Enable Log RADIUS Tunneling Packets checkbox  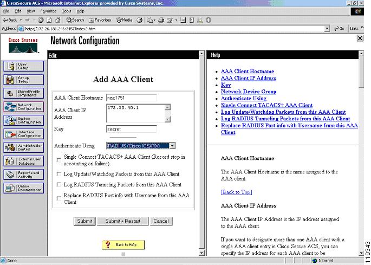[58, 185]
